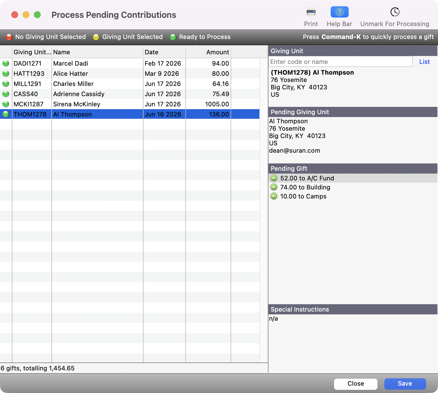Click the Close button
Screen dimensions: 438x393
click(356, 384)
